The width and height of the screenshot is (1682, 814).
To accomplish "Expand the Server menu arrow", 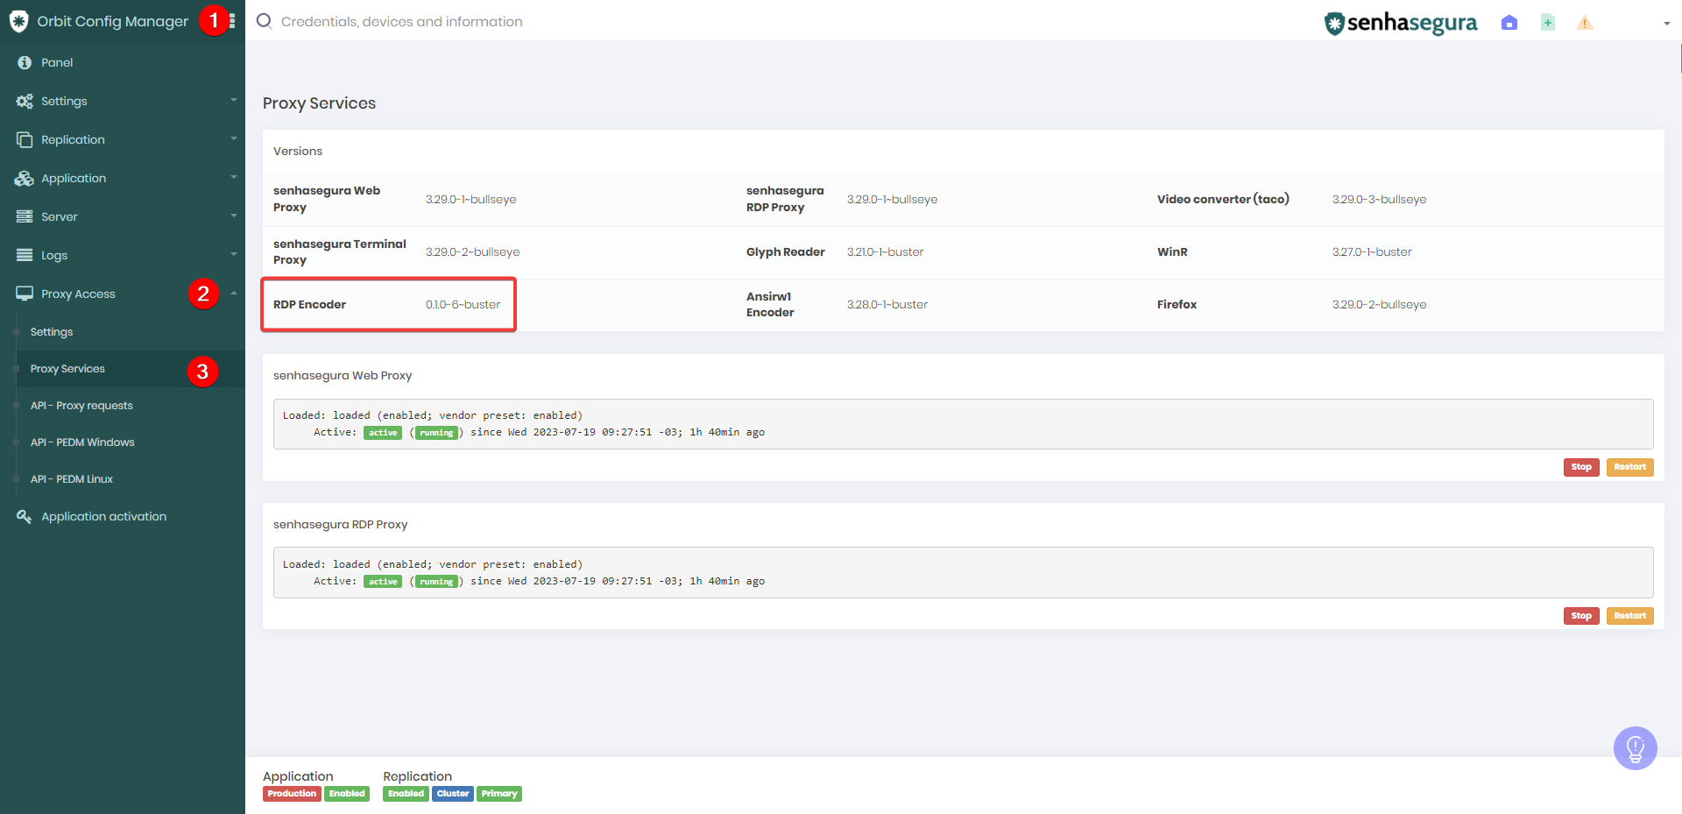I will [x=234, y=216].
